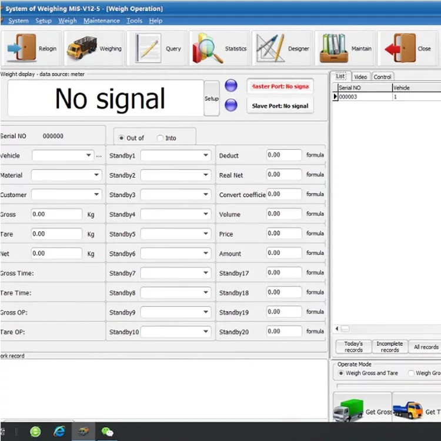The height and width of the screenshot is (441, 441).
Task: Choose Weigh Gross and Tare mode
Action: click(341, 373)
